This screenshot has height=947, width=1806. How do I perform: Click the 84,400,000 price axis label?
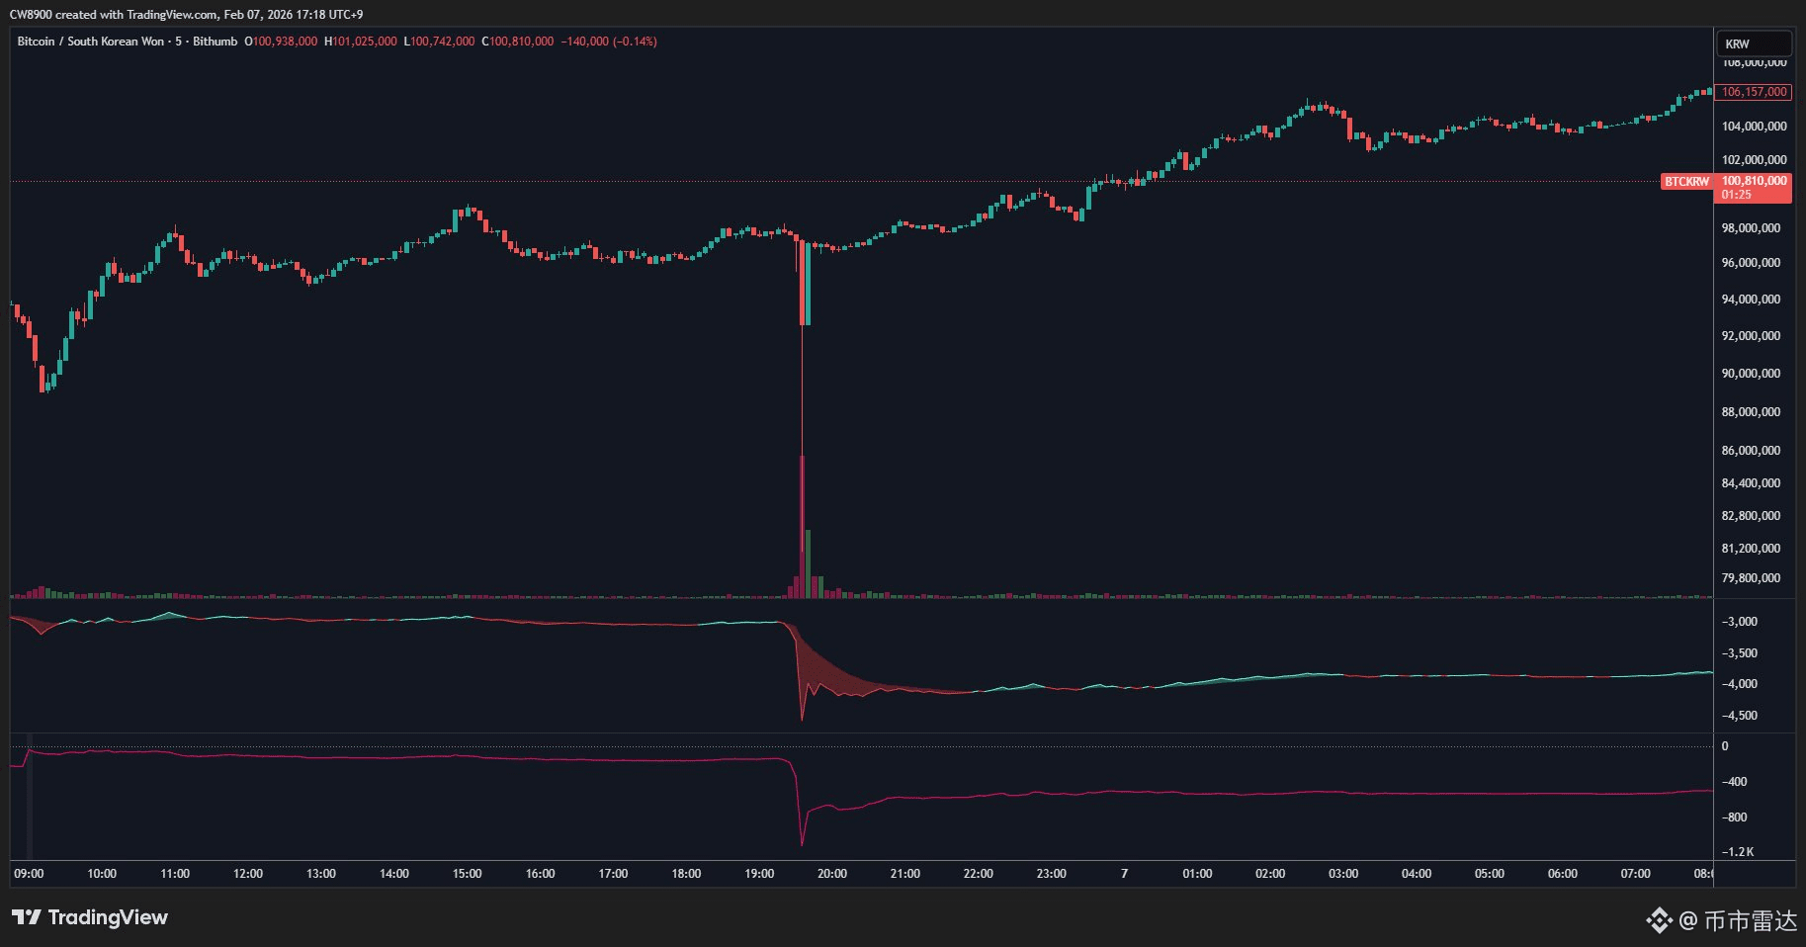1751,483
